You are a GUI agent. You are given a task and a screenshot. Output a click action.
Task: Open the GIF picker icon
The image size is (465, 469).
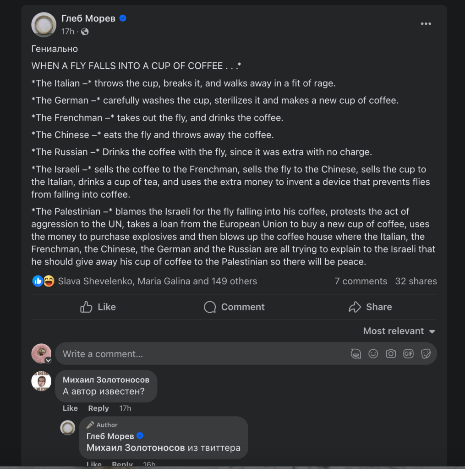coord(408,354)
